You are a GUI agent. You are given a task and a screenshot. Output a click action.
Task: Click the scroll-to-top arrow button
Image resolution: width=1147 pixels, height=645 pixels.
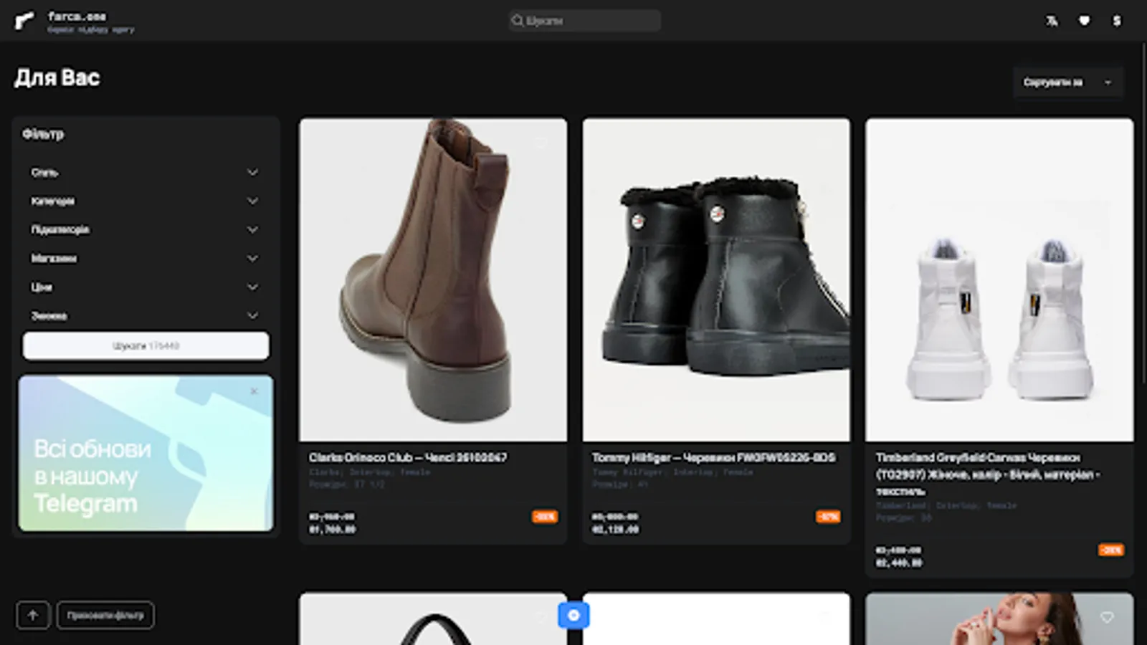coord(33,615)
